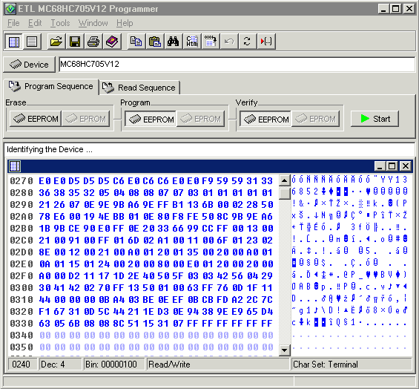Open the Help menu

click(125, 23)
